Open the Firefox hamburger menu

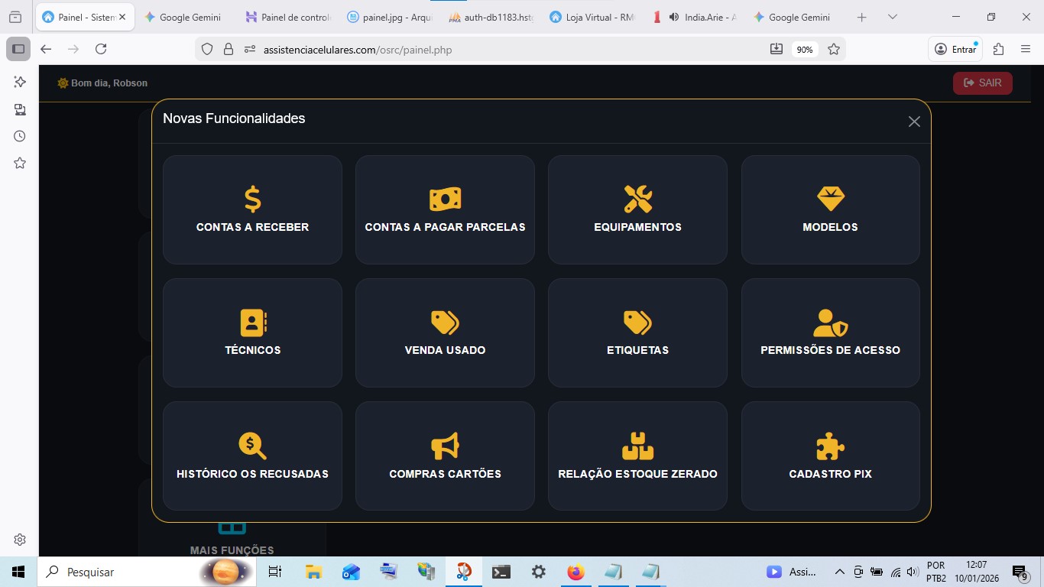click(1026, 49)
